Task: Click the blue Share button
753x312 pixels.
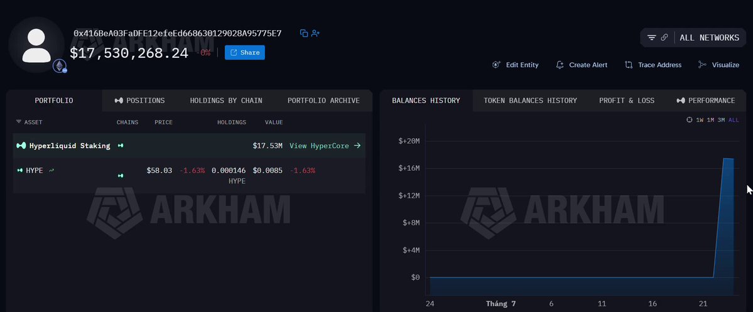Action: pyautogui.click(x=245, y=53)
